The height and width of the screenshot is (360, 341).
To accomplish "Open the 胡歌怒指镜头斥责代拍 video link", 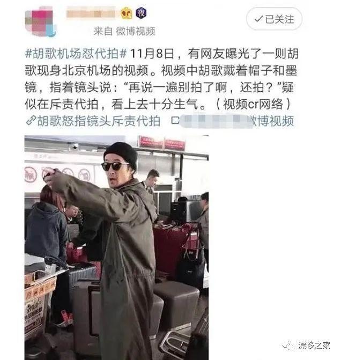I will pyautogui.click(x=99, y=121).
